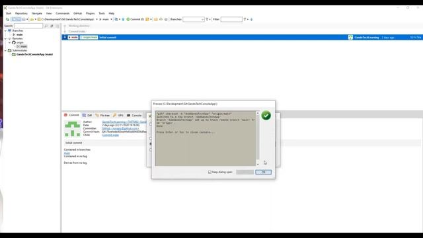The width and height of the screenshot is (423, 238).
Task: Collapse the origin remote node
Action: [x=10, y=42]
